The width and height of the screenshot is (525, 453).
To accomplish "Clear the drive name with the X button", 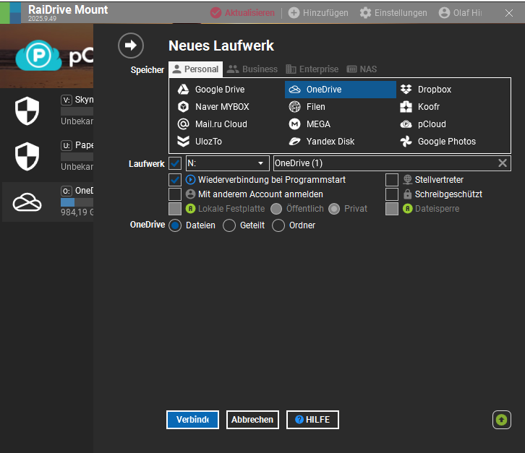I will [x=503, y=163].
